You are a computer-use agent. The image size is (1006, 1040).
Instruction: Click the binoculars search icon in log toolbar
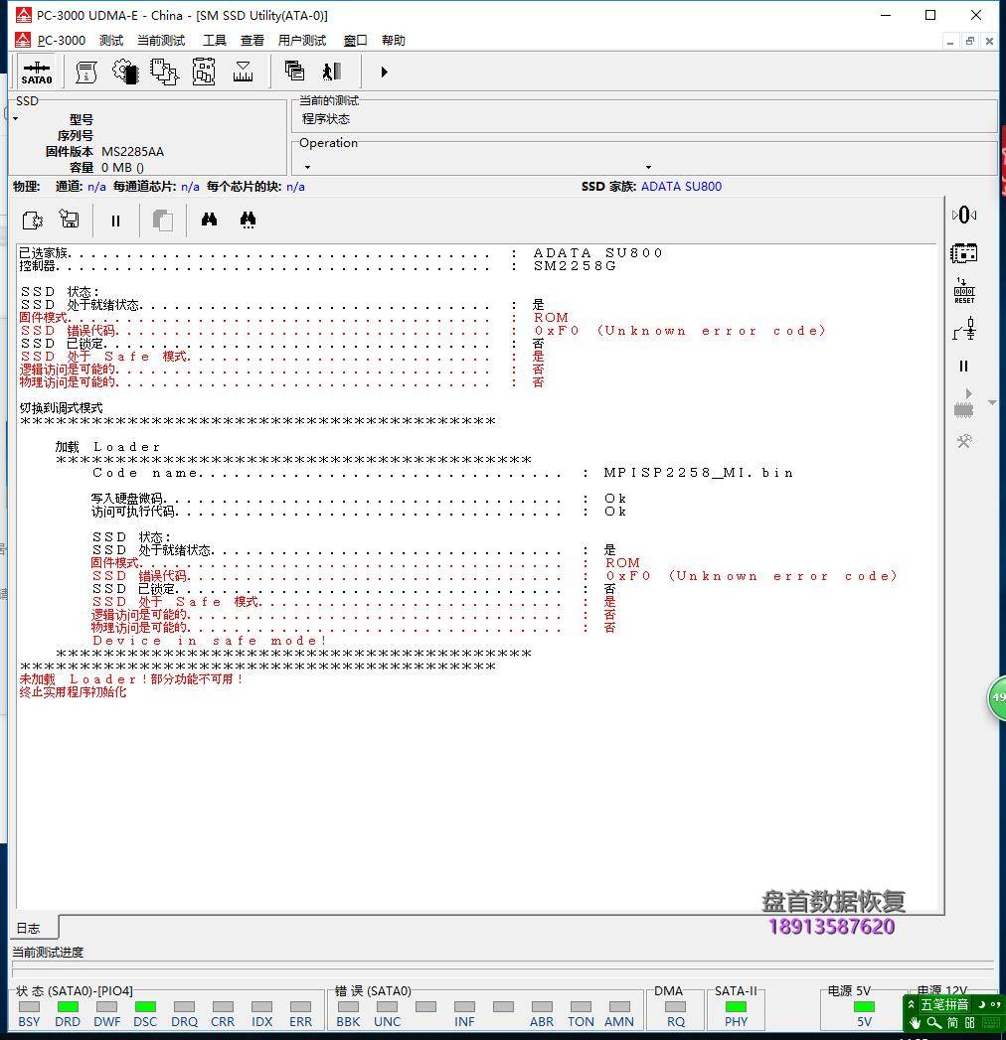pyautogui.click(x=209, y=221)
